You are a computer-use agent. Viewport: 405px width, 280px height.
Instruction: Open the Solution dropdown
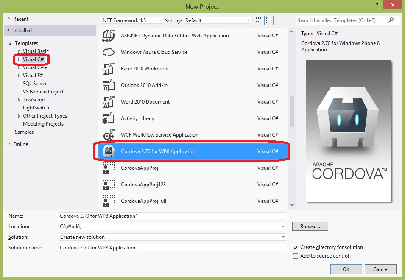click(x=283, y=237)
